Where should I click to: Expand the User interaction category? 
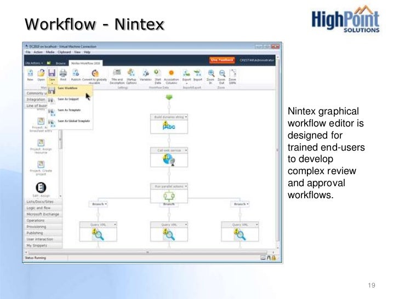(43, 239)
